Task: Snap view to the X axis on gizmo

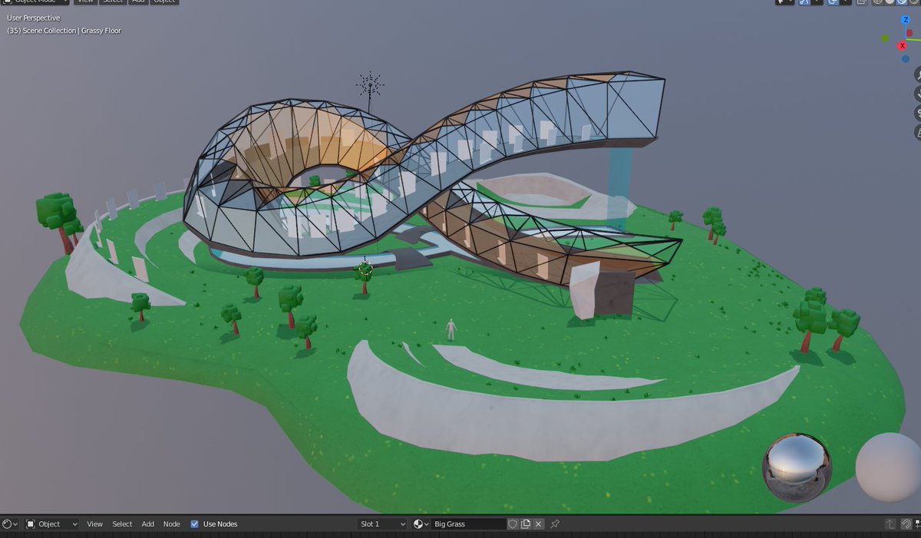Action: [x=903, y=45]
